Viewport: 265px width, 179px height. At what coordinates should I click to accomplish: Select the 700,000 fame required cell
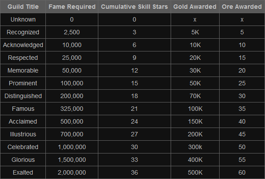71,135
